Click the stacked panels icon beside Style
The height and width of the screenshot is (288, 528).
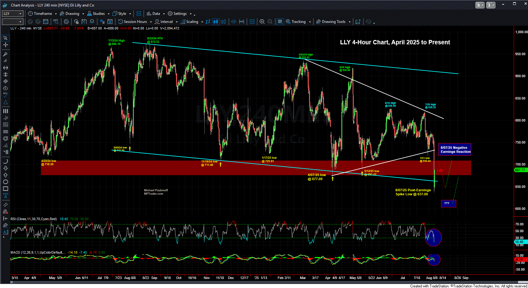click(x=139, y=14)
